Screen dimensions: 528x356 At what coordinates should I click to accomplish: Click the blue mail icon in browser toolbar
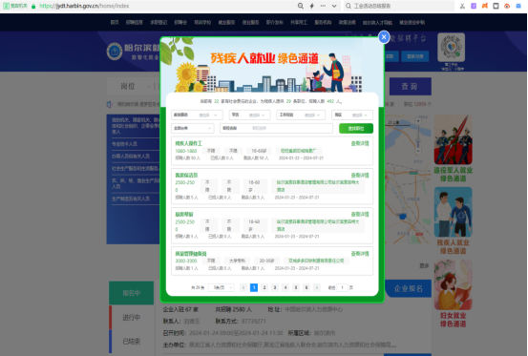[518, 6]
